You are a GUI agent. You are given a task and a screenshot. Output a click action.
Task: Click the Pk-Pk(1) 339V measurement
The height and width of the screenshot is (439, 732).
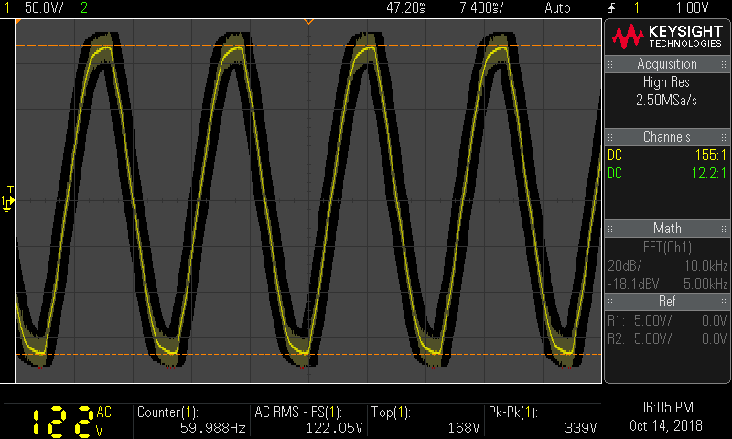coord(543,420)
